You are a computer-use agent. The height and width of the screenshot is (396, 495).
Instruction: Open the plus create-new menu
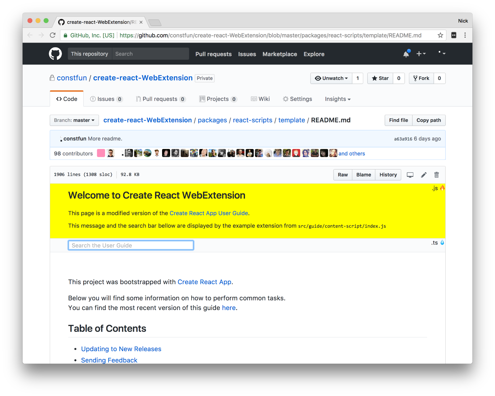click(x=421, y=54)
